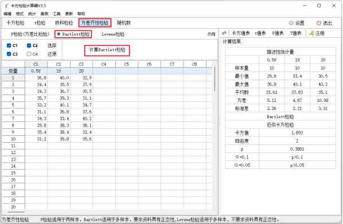Viewport: 343px width, 224px height.
Task: Click the horizontal scrollbar below the data grid
Action: coord(16,212)
